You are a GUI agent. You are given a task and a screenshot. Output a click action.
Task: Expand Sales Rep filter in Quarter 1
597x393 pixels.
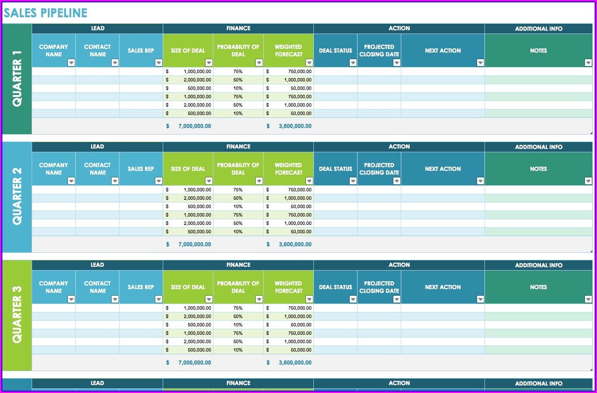159,63
